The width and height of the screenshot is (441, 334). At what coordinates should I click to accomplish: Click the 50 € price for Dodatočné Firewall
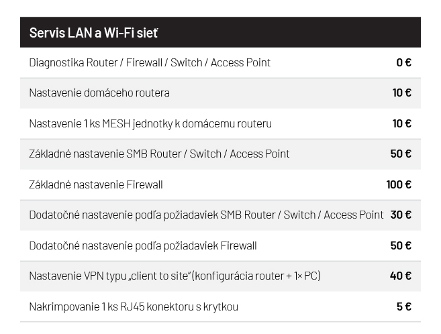coord(401,245)
